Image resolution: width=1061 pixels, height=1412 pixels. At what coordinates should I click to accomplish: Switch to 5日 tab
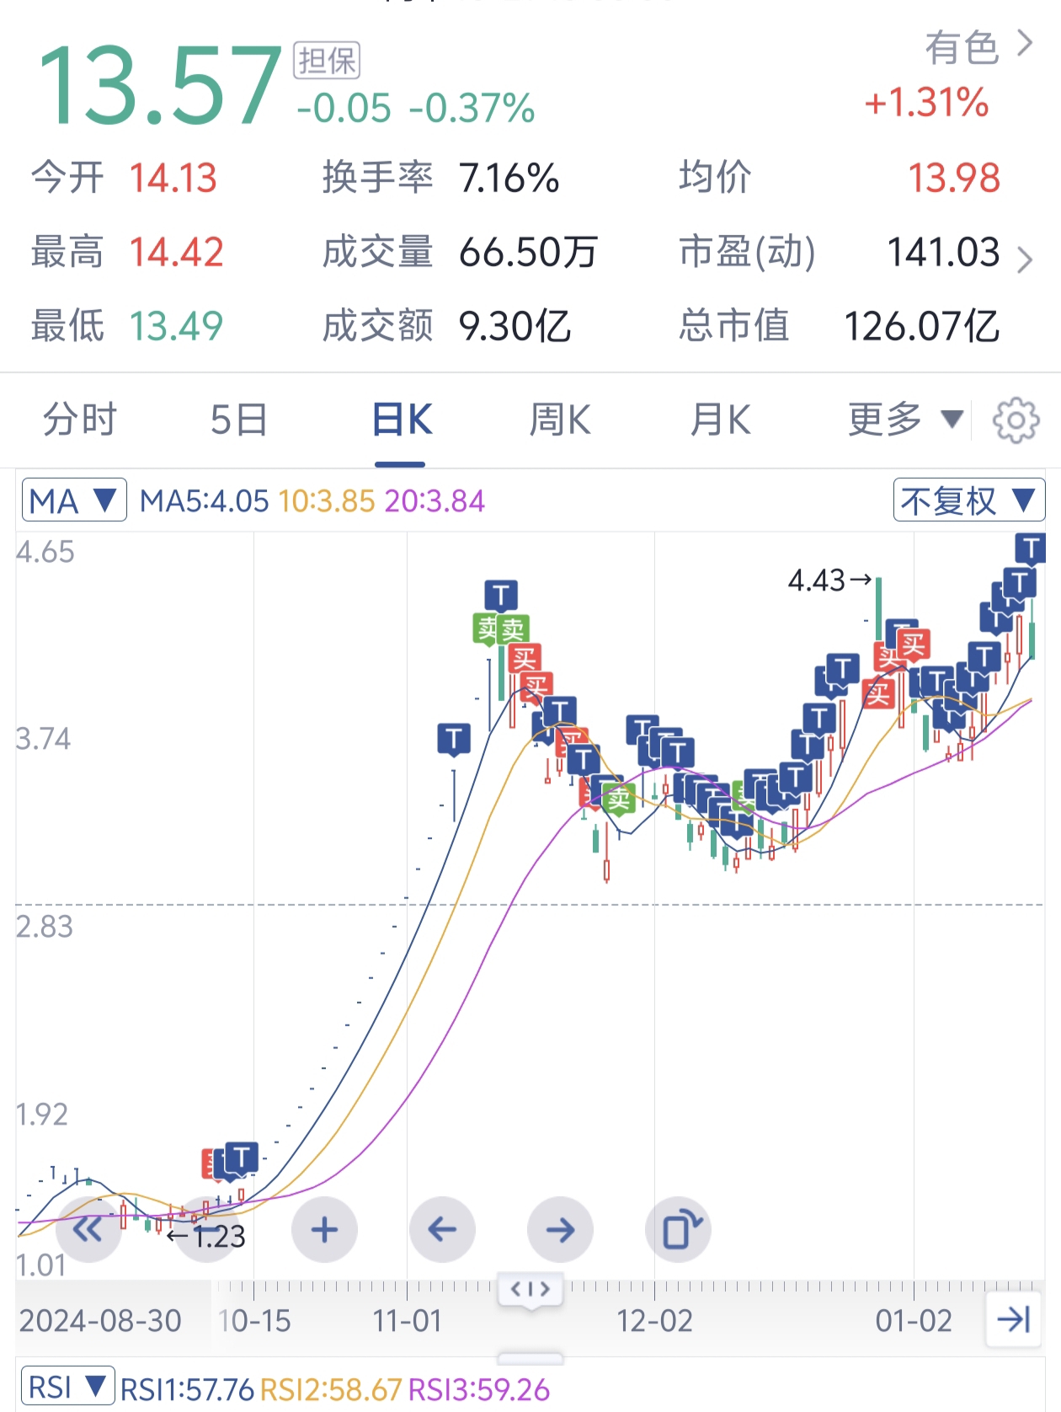(x=239, y=419)
